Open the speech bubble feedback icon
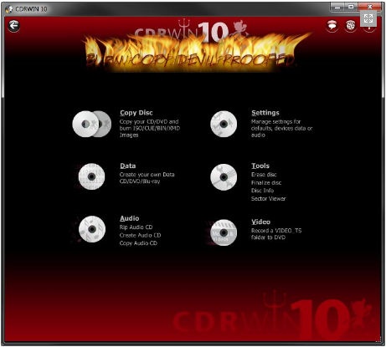This screenshot has height=347, width=386. point(332,26)
